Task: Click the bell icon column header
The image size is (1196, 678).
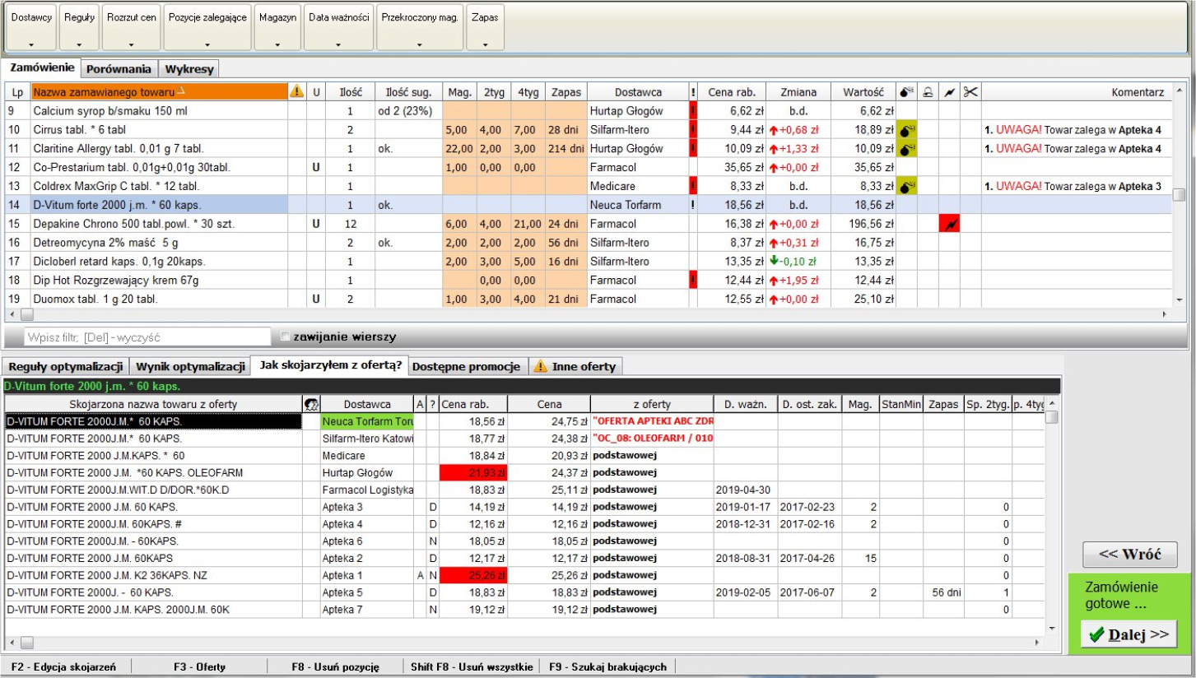Action: click(x=928, y=92)
